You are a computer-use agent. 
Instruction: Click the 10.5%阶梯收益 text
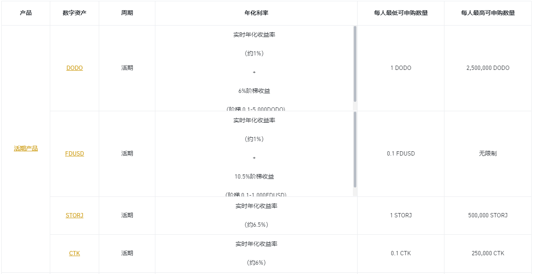click(x=254, y=177)
